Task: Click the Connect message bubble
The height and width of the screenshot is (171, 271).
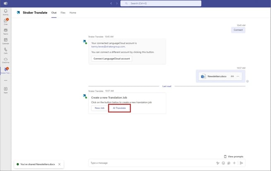Action: [238, 30]
